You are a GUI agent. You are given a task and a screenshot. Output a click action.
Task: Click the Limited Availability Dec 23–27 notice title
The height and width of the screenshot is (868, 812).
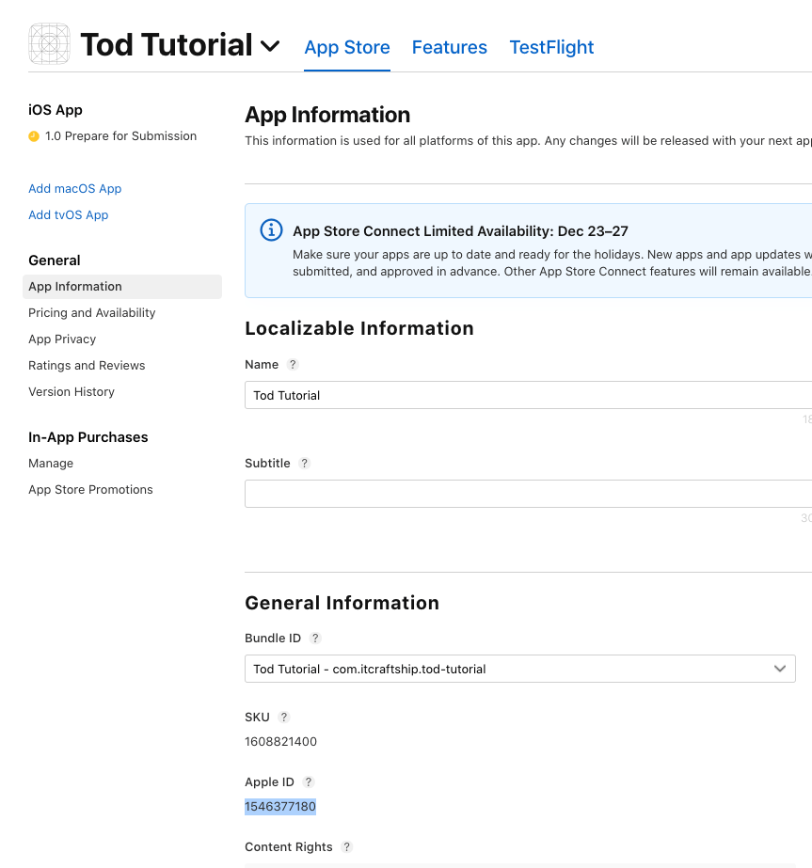pos(460,230)
